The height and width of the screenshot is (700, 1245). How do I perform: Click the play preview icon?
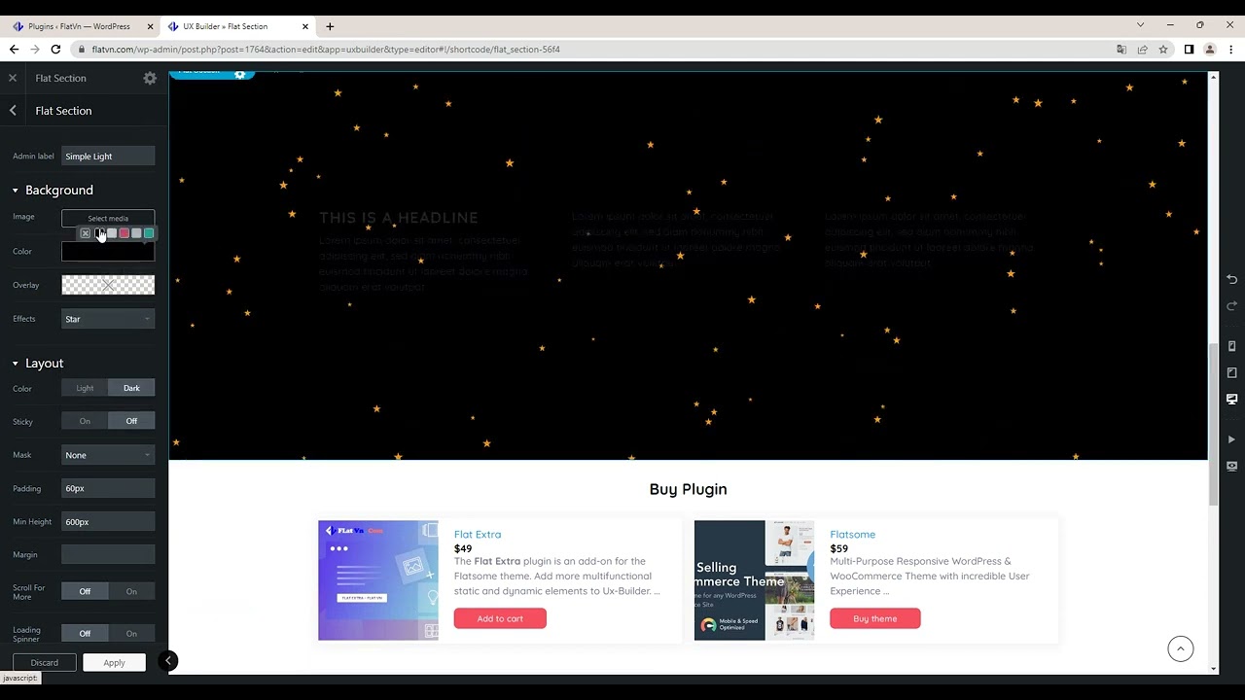coord(1231,439)
